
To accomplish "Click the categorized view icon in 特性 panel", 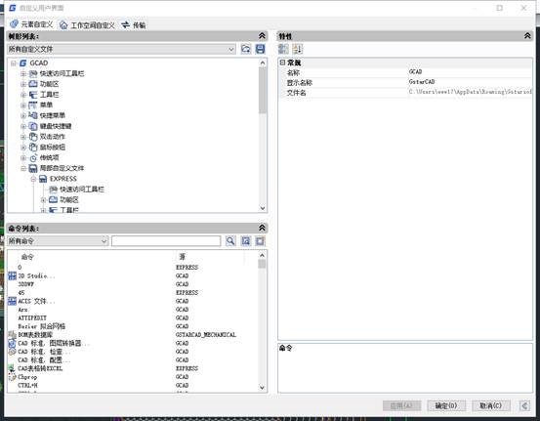I will (283, 49).
